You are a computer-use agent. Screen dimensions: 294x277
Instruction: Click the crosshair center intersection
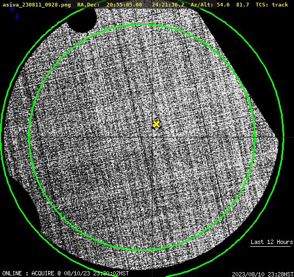click(152, 137)
